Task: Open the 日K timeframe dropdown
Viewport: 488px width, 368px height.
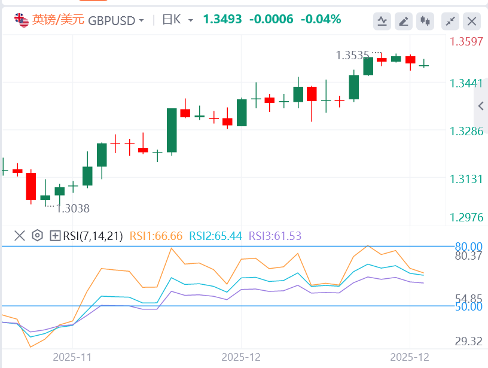Action: pos(178,20)
